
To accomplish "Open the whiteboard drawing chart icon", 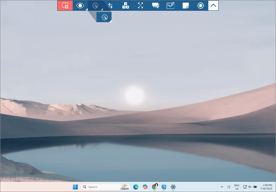I will point(170,6).
